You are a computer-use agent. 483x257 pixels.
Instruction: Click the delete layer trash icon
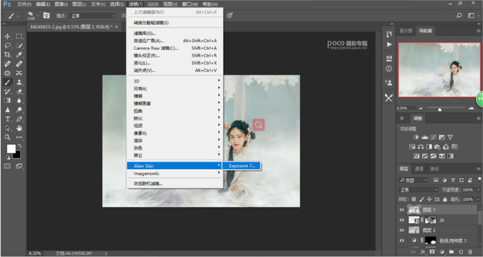[x=470, y=252]
